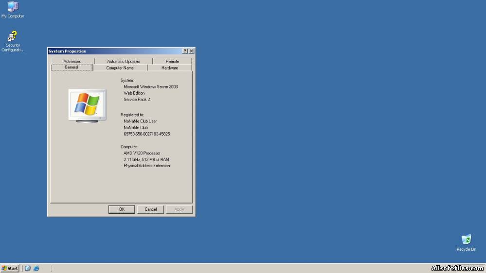Image resolution: width=486 pixels, height=273 pixels.
Task: Go to the Remote tab
Action: point(172,61)
